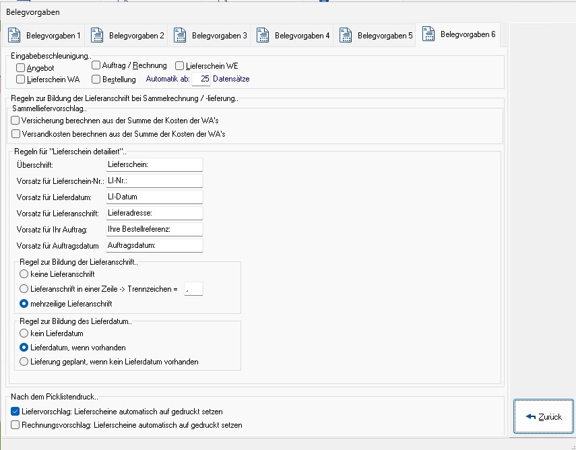Select the keine Lieferanschrift radio option

click(24, 274)
